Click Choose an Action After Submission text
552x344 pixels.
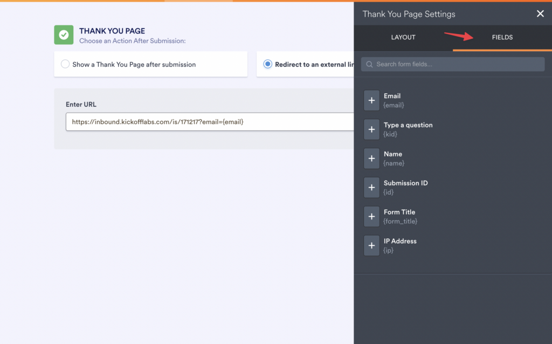[133, 41]
